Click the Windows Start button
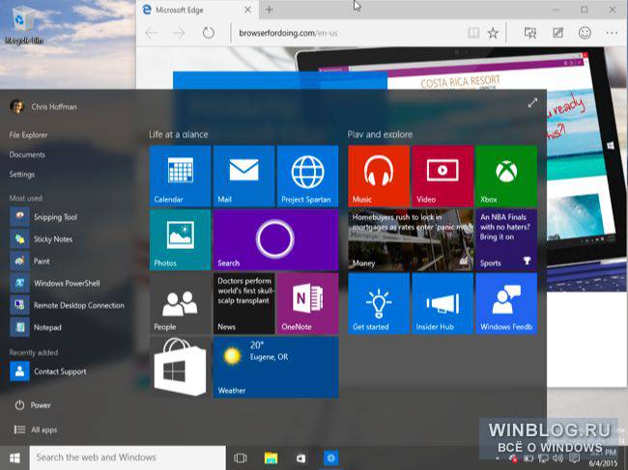The image size is (628, 470). [x=14, y=457]
